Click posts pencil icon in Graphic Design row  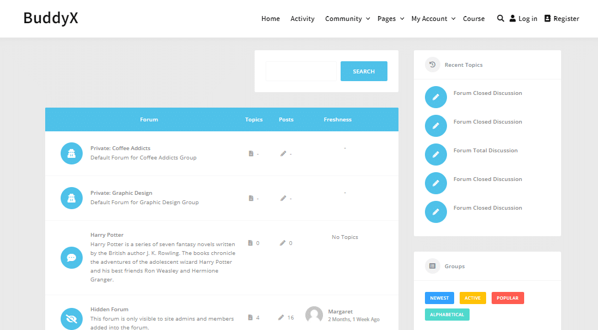pyautogui.click(x=283, y=198)
